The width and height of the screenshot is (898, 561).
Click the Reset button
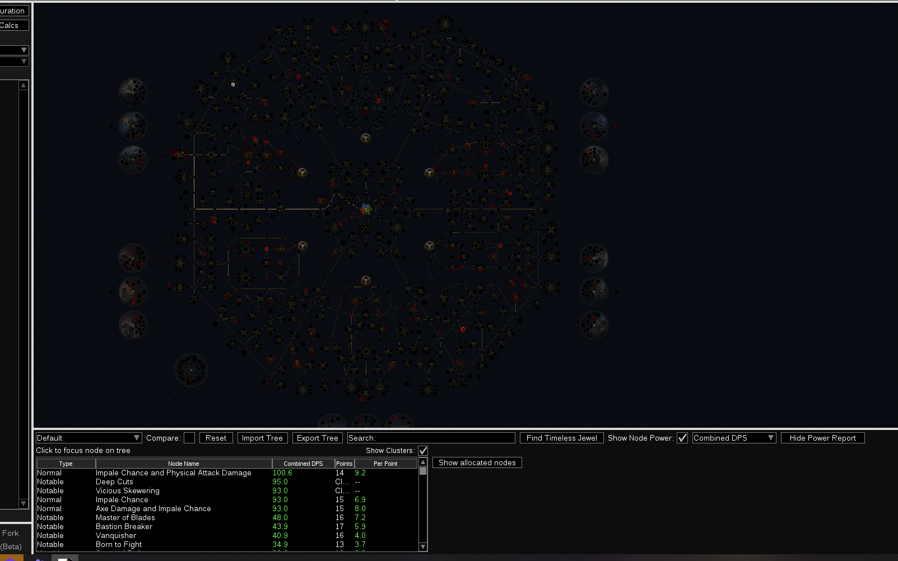[216, 438]
